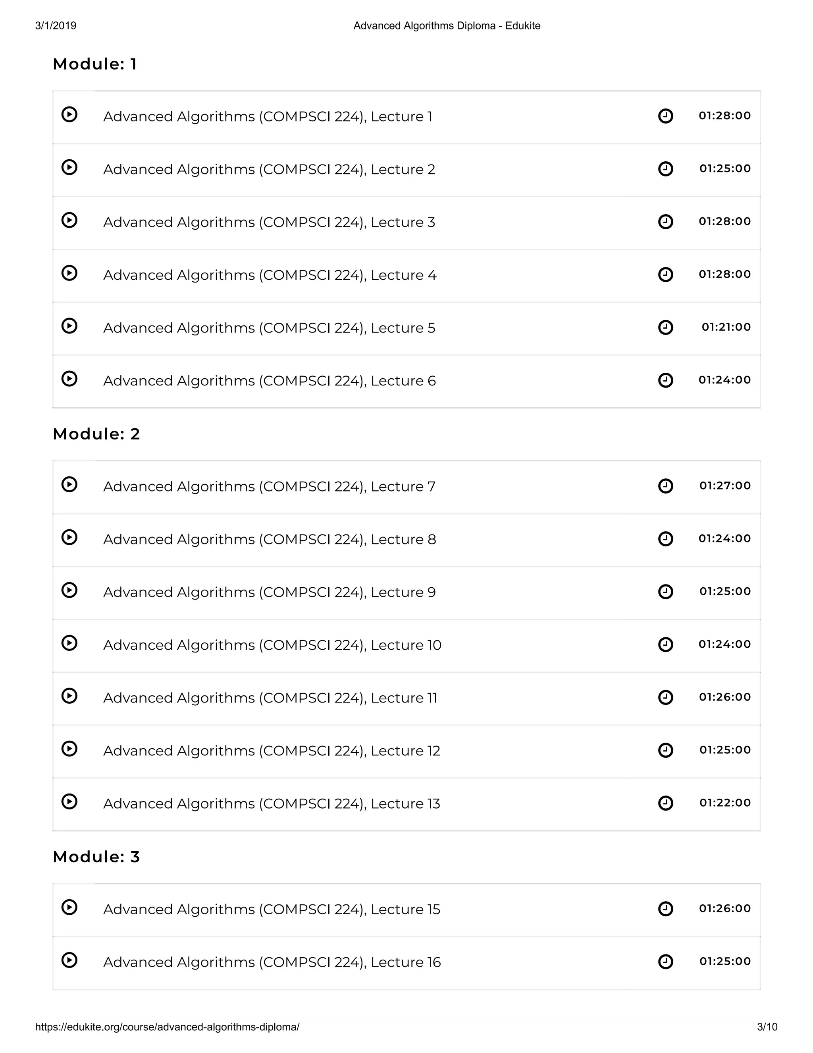
Task: Click the clock icon in the Lecture 7 row
Action: [665, 486]
